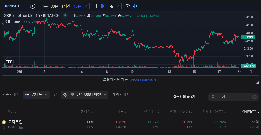Click the green market status dot
The image size is (261, 135).
pyautogui.click(x=65, y=16)
